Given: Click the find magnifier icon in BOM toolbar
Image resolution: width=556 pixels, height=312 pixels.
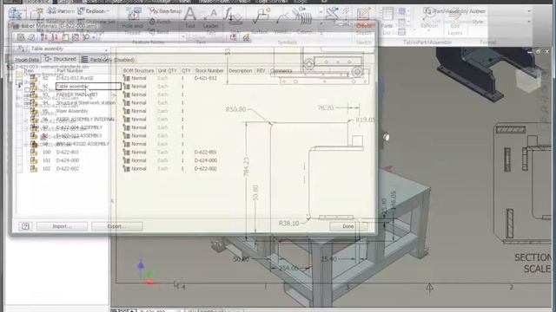Looking at the screenshot, I should pyautogui.click(x=87, y=37).
